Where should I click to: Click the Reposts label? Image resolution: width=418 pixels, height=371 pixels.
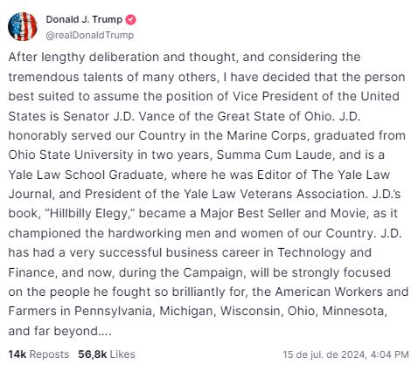[49, 354]
